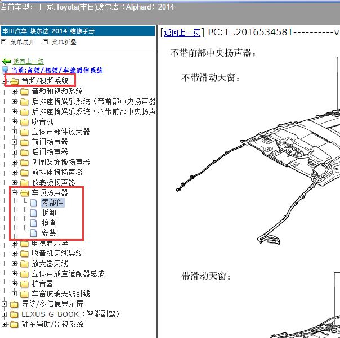Expand the 侧围装饰板扬声器 node
The image size is (340, 338).
tap(14, 163)
